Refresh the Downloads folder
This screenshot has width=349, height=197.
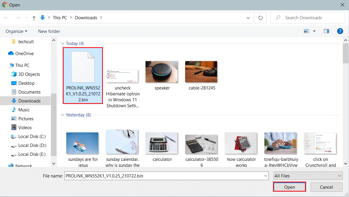(x=260, y=17)
